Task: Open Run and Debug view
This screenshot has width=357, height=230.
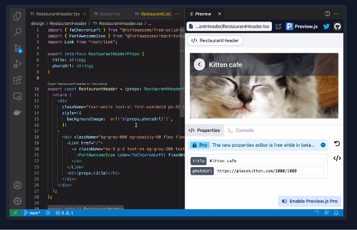Action: pyautogui.click(x=17, y=64)
